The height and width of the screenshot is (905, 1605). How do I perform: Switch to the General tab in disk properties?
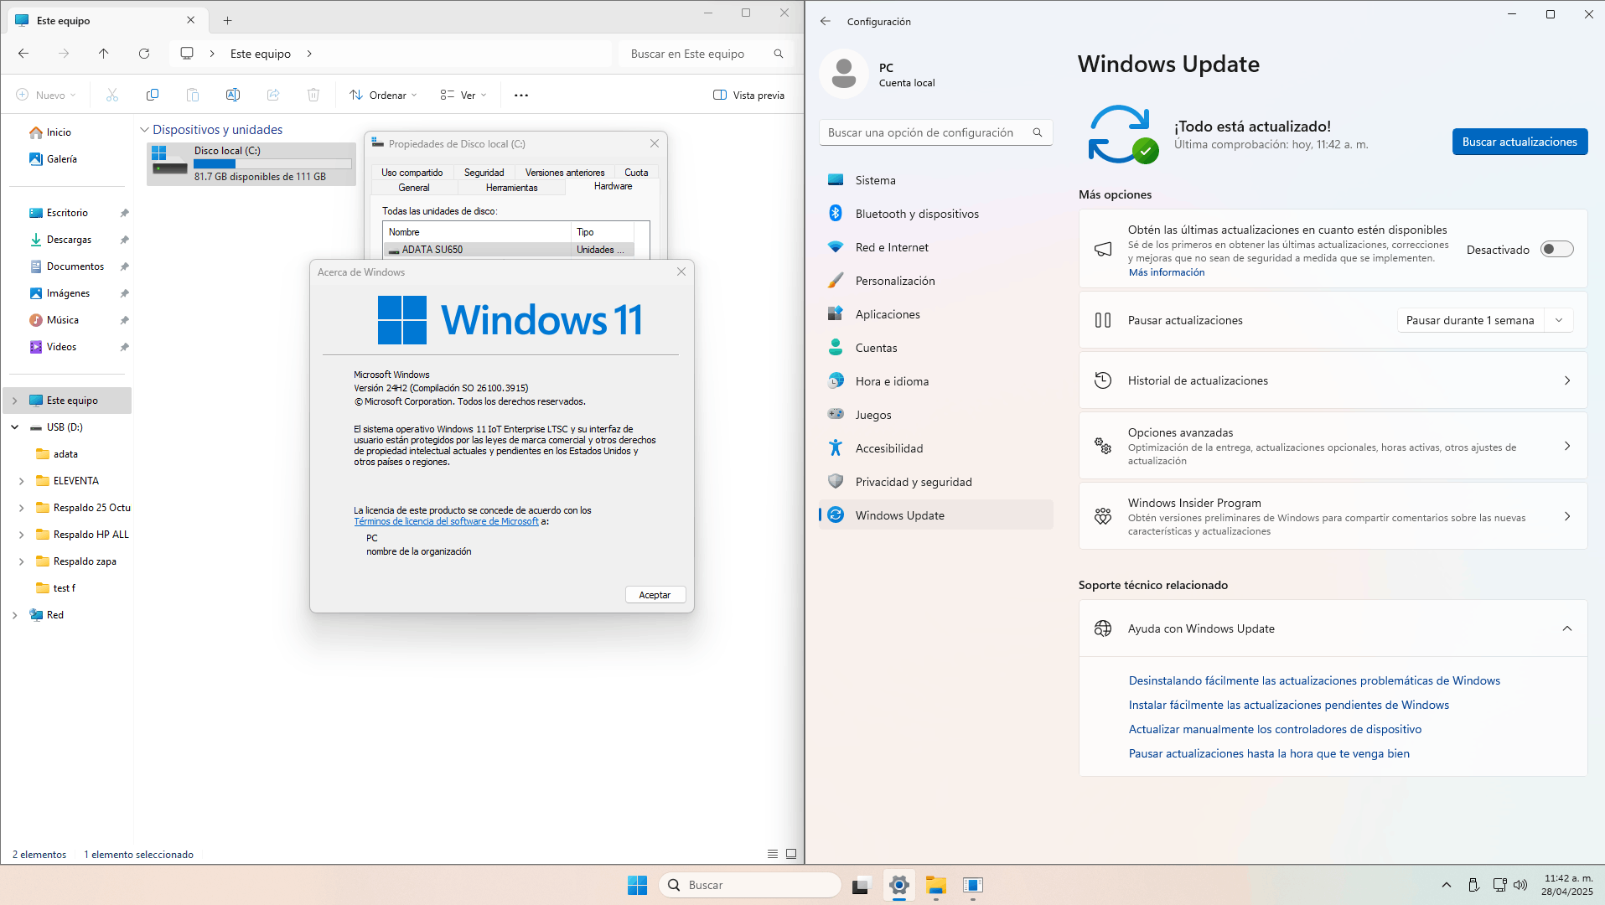414,188
